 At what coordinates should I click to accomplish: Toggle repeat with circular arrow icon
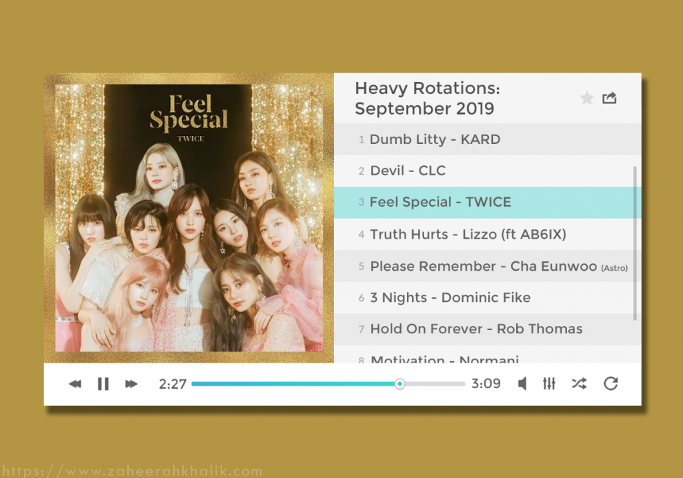pyautogui.click(x=611, y=383)
